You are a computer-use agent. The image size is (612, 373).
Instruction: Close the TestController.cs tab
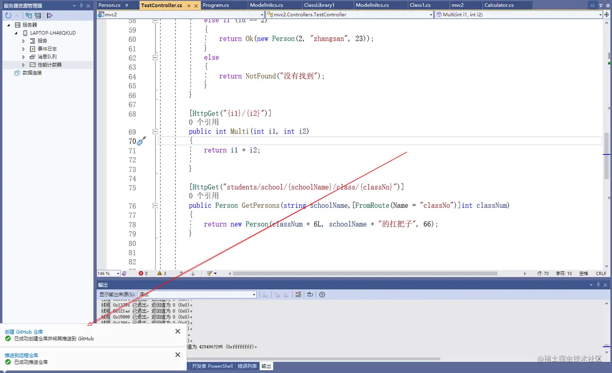pyautogui.click(x=196, y=6)
